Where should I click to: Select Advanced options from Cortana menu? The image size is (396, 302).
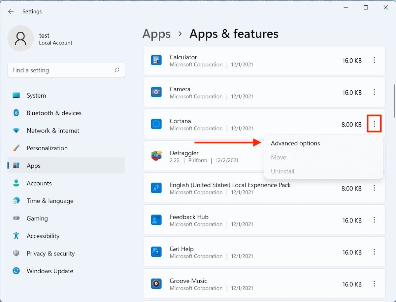[x=323, y=143]
